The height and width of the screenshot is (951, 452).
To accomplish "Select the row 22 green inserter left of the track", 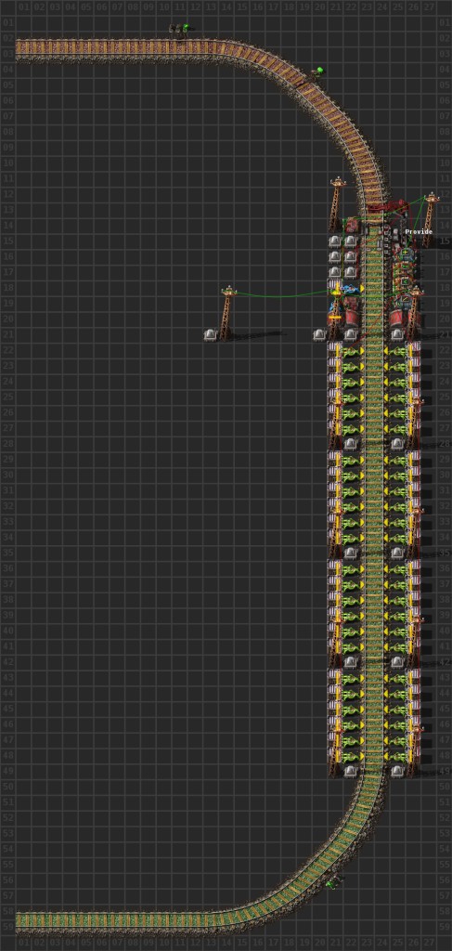I will pyautogui.click(x=351, y=350).
